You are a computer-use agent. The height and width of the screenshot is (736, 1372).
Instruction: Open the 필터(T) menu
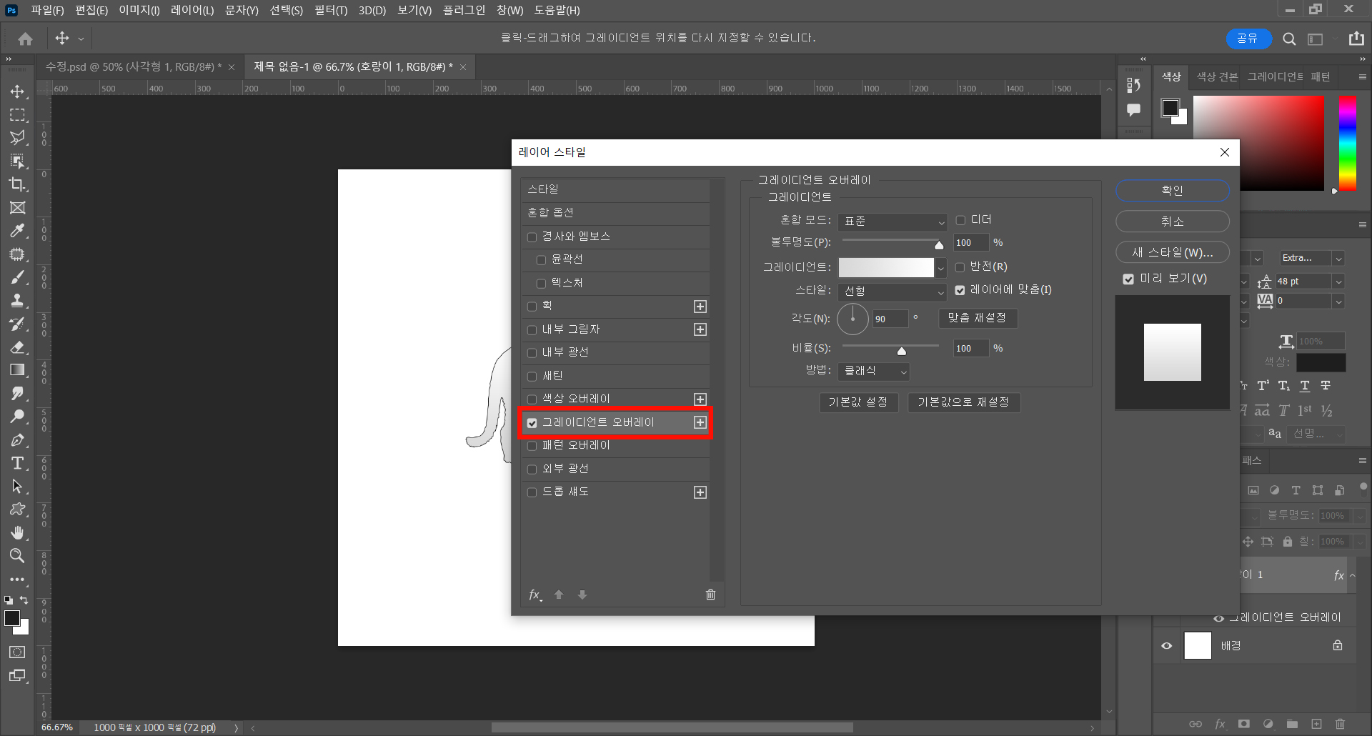pyautogui.click(x=331, y=10)
